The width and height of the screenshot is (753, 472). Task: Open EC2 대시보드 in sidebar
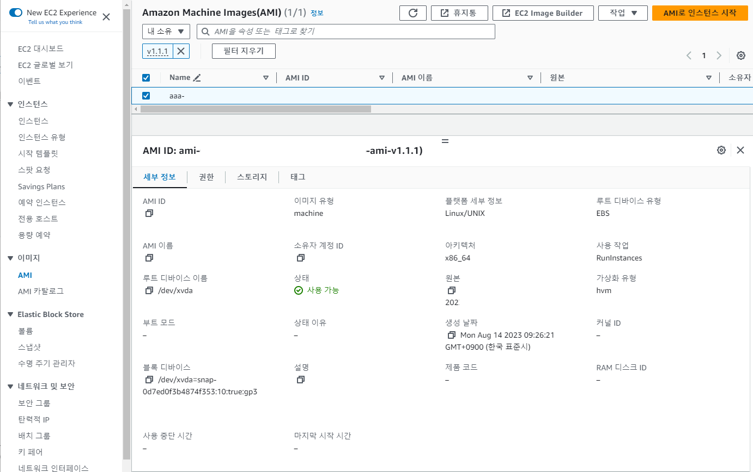[41, 48]
